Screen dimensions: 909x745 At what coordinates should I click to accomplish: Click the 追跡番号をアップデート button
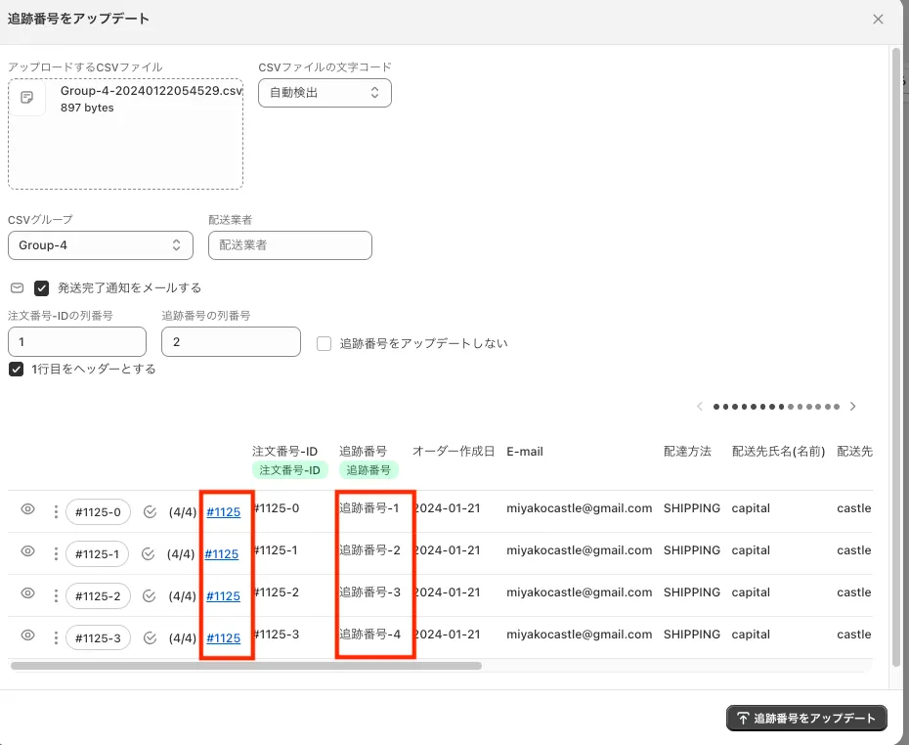click(806, 719)
